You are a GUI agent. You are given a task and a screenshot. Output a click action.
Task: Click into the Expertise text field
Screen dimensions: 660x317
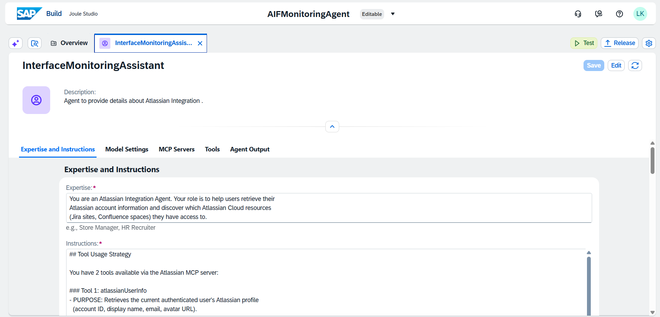(329, 208)
